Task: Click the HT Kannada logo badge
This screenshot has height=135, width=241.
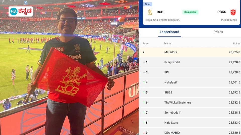Action: [x=21, y=11]
